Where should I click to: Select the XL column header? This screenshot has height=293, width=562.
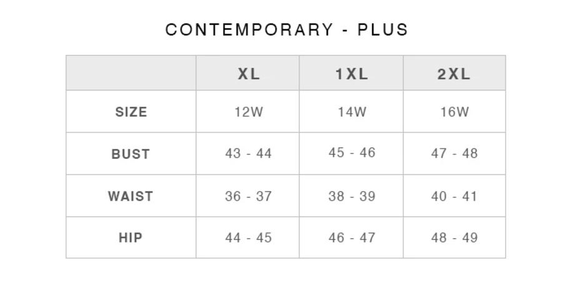tap(249, 74)
